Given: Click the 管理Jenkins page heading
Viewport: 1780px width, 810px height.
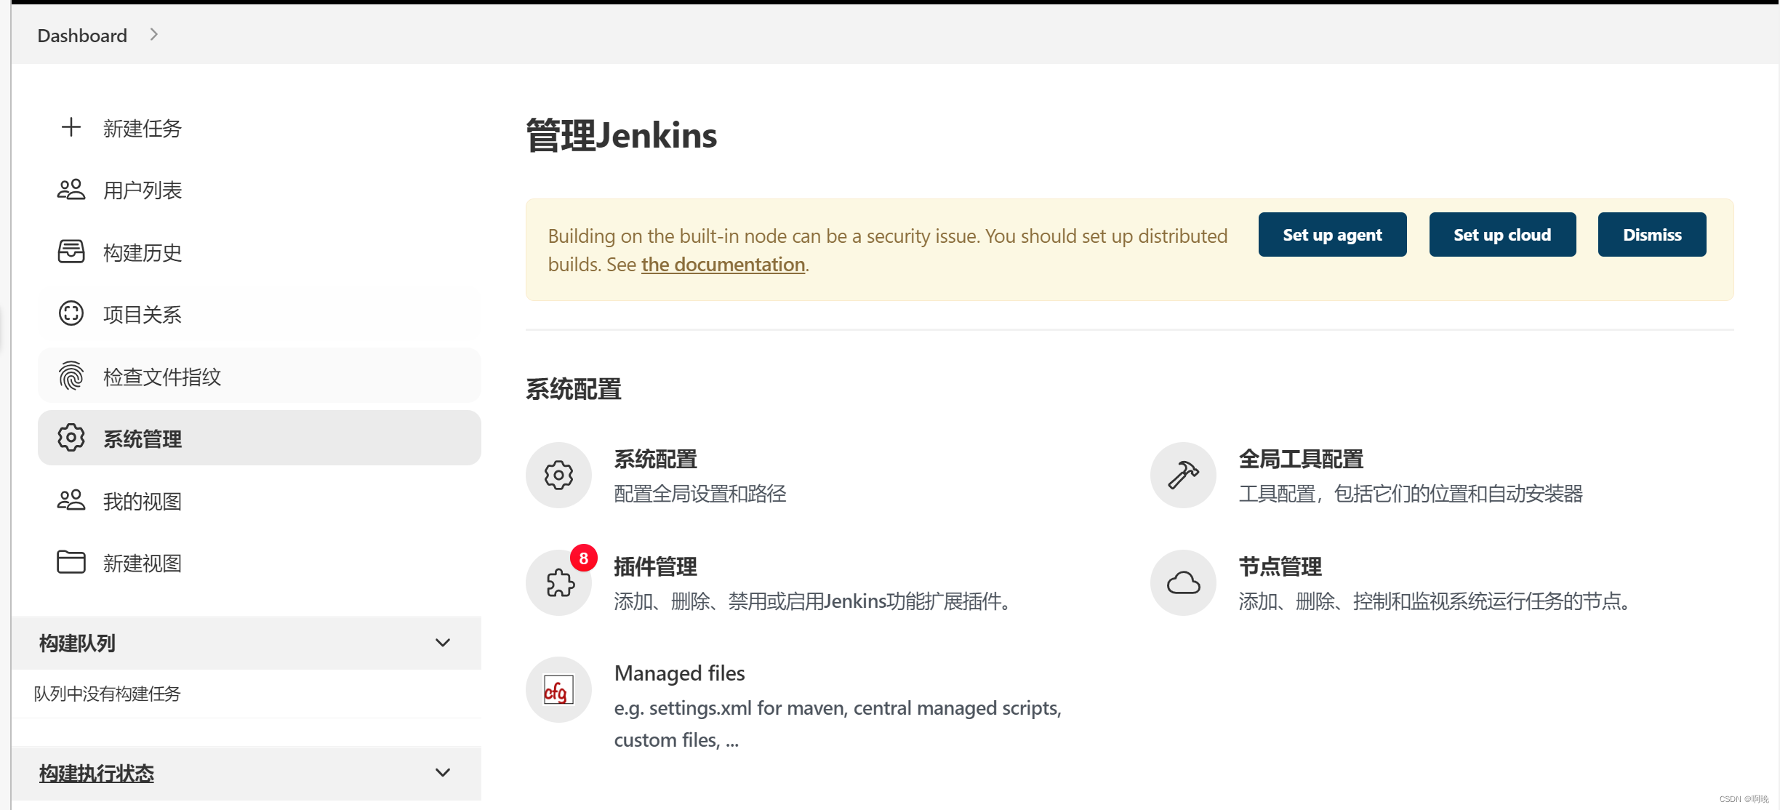Looking at the screenshot, I should click(x=622, y=136).
